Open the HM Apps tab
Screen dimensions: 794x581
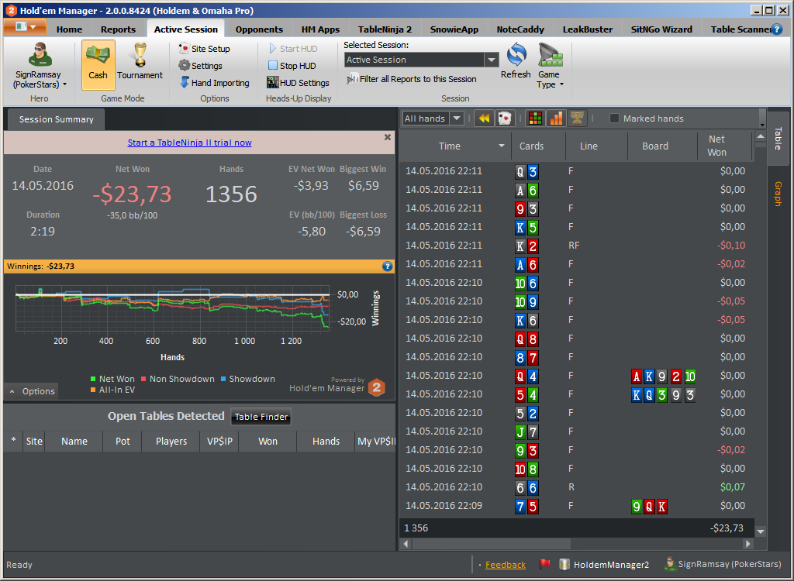[x=320, y=29]
